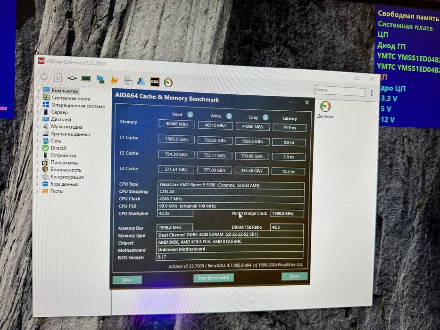Expand the DirectX tree node arrow
440x330 pixels.
(38, 148)
